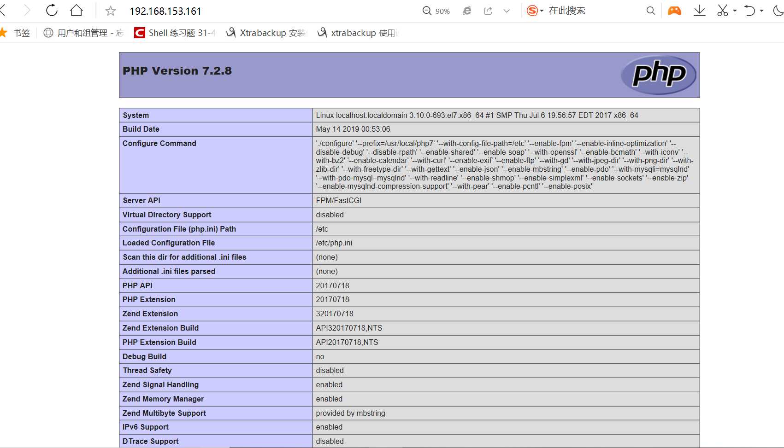This screenshot has height=448, width=784.
Task: Click the PHP Version 7.2.8 heading
Action: (177, 71)
